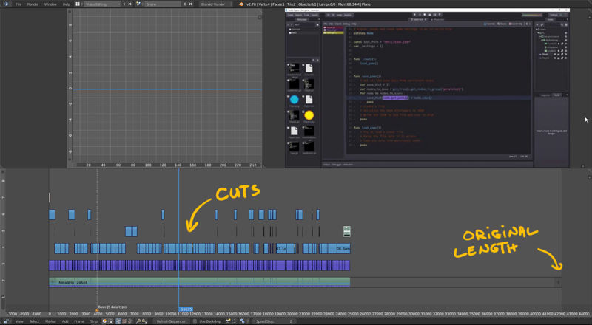Click the Basic JS data types marker
The width and height of the screenshot is (592, 325).
tap(112, 307)
